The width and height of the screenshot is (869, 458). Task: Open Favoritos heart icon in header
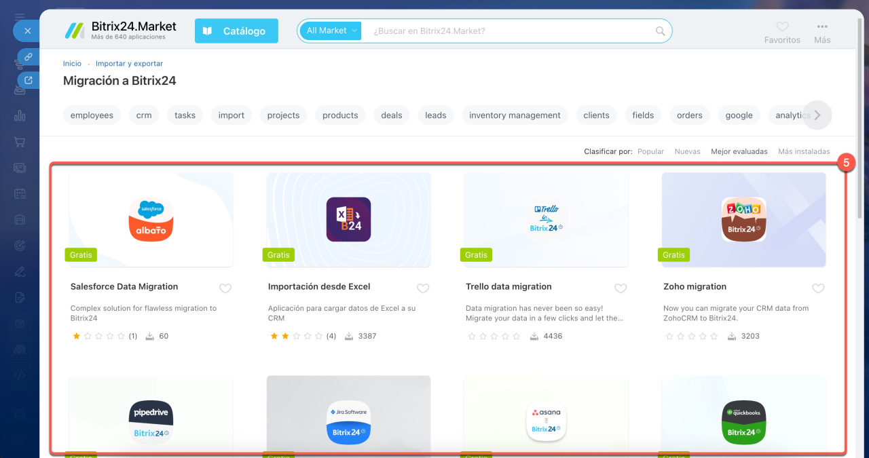coord(782,26)
